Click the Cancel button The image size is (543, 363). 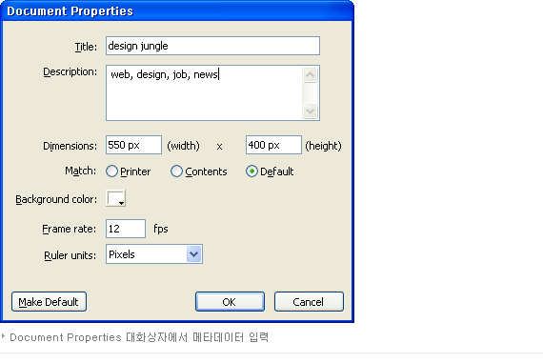pyautogui.click(x=309, y=302)
